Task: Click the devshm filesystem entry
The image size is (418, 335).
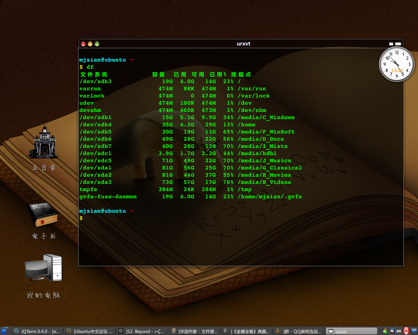Action: pos(90,110)
